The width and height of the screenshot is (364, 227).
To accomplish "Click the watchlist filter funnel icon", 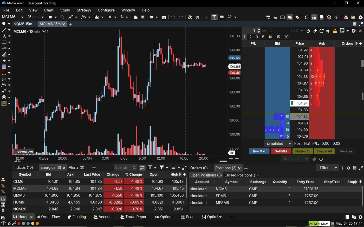I will (161, 168).
